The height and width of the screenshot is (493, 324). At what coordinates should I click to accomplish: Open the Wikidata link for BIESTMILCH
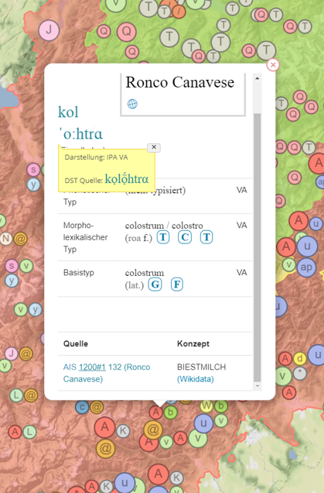coord(196,379)
